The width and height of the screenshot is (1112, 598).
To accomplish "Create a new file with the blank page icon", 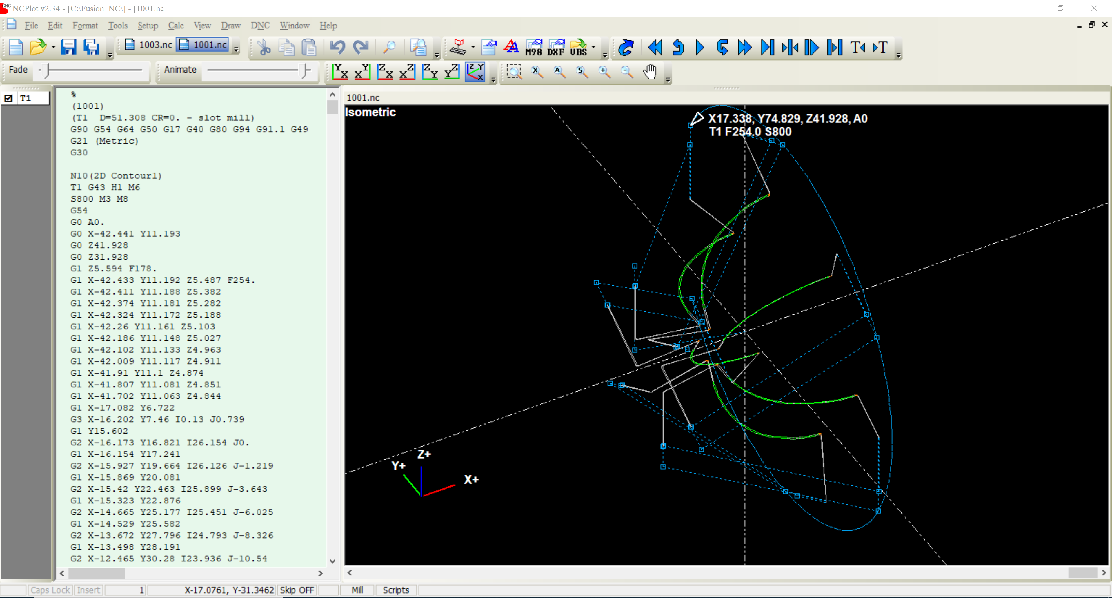I will [x=16, y=47].
